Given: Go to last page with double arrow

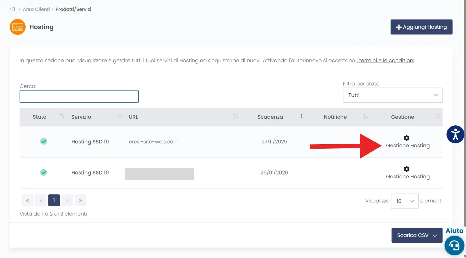Looking at the screenshot, I should coord(81,200).
